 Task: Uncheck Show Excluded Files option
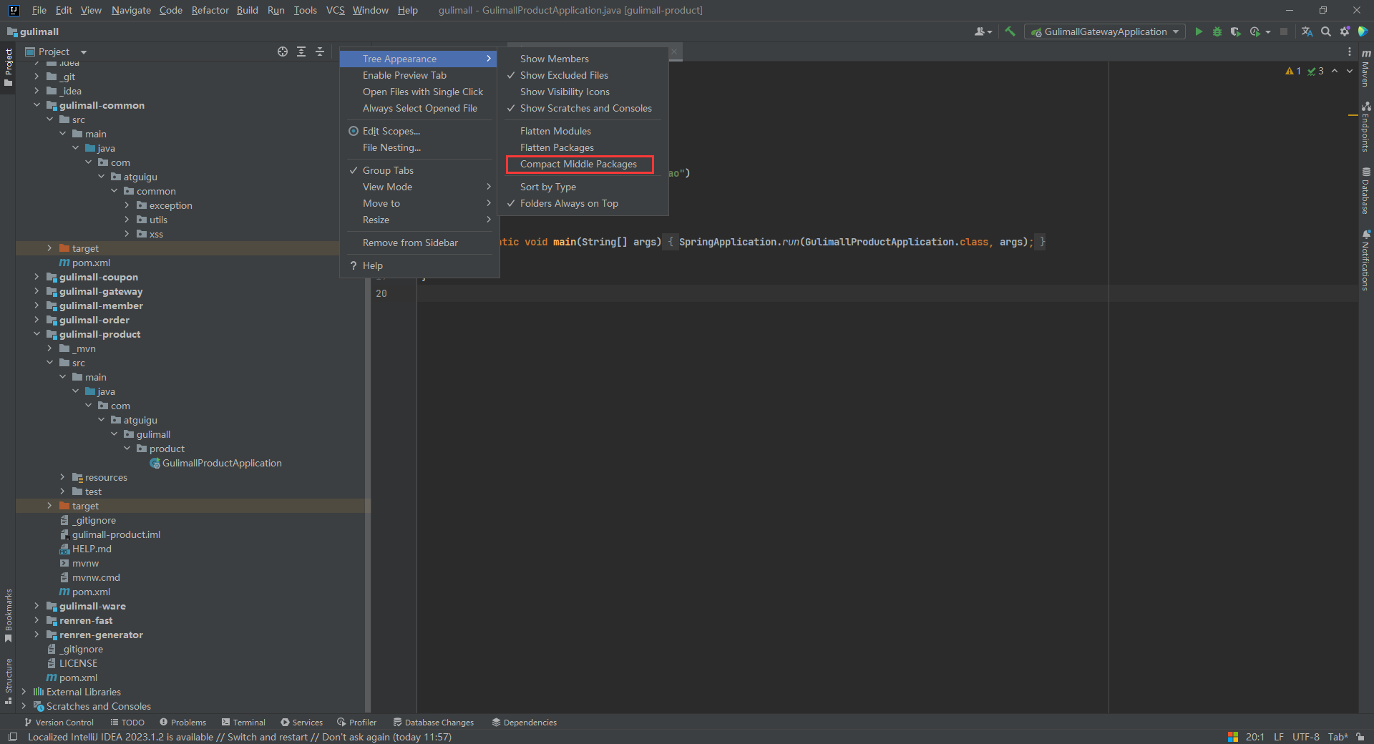pyautogui.click(x=564, y=75)
